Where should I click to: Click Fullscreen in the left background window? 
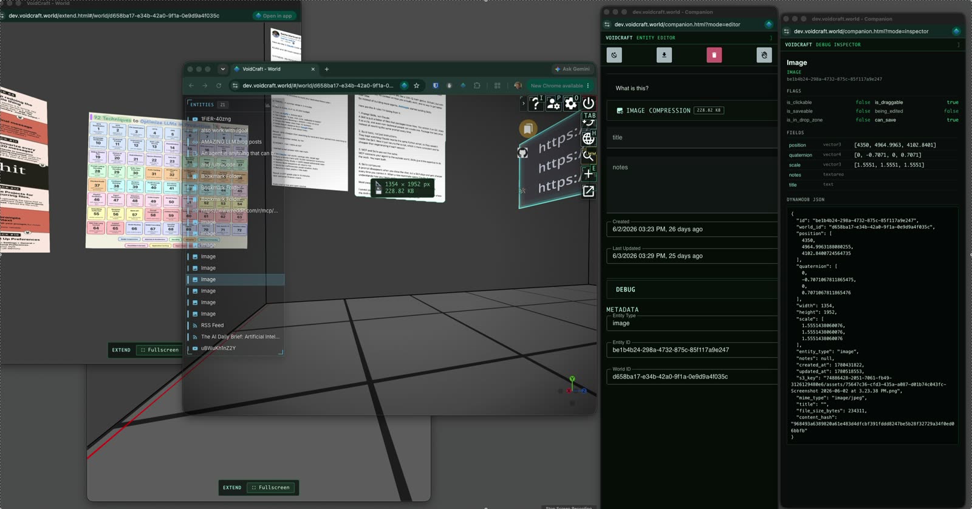tap(160, 350)
